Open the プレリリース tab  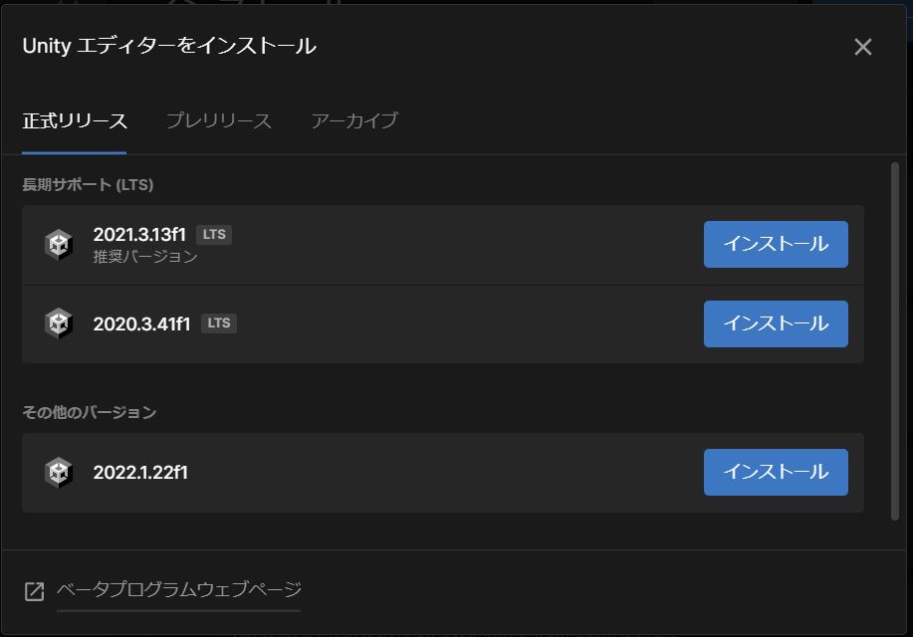click(x=219, y=120)
